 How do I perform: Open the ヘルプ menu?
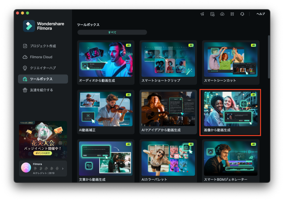260,14
